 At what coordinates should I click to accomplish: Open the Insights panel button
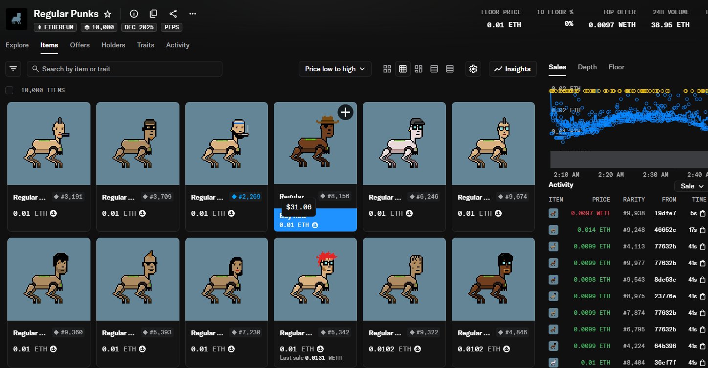click(512, 69)
